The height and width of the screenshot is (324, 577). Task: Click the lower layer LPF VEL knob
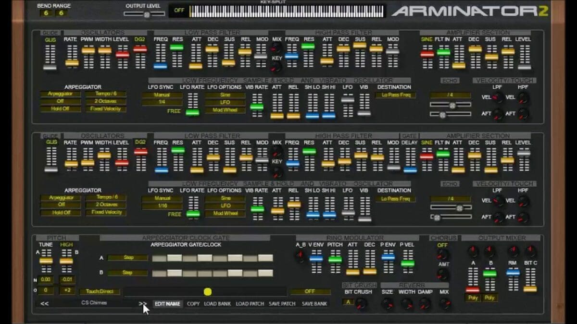tap(498, 201)
